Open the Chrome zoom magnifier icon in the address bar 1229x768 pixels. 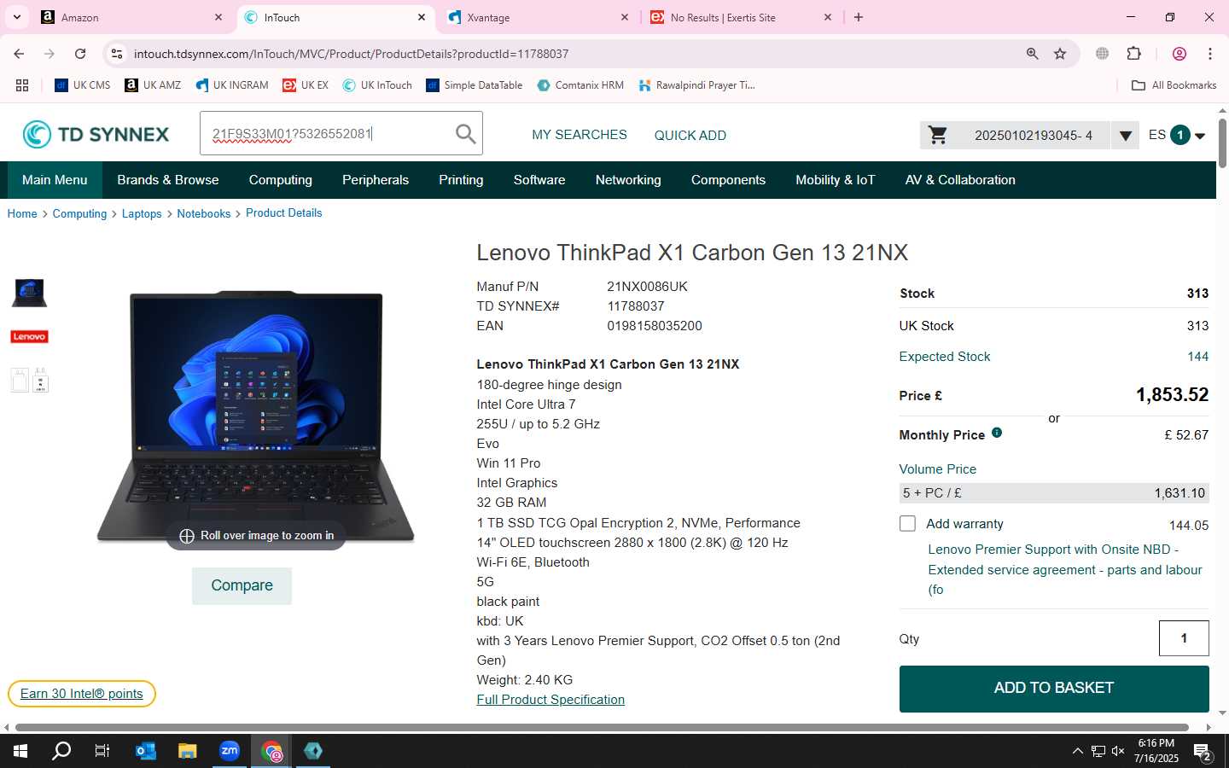(1033, 54)
